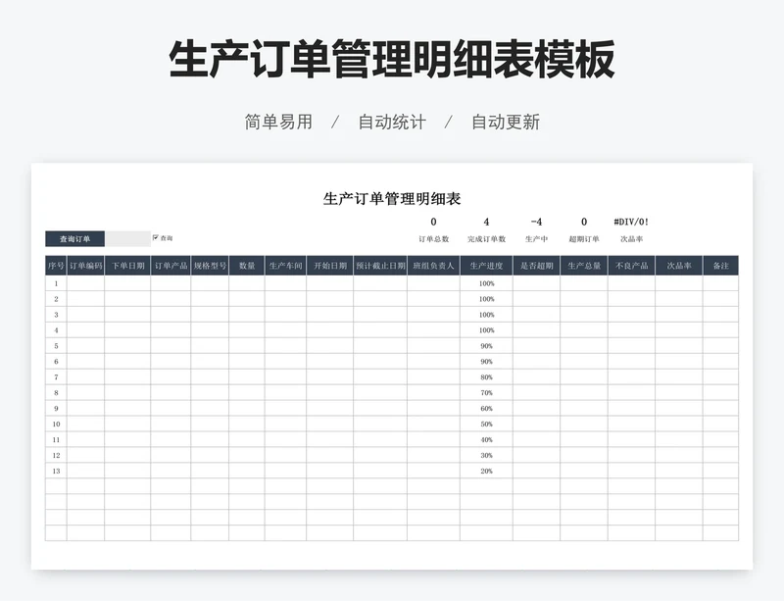Select the 生产车间 column header
Screen dimensions: 784x601
286,266
